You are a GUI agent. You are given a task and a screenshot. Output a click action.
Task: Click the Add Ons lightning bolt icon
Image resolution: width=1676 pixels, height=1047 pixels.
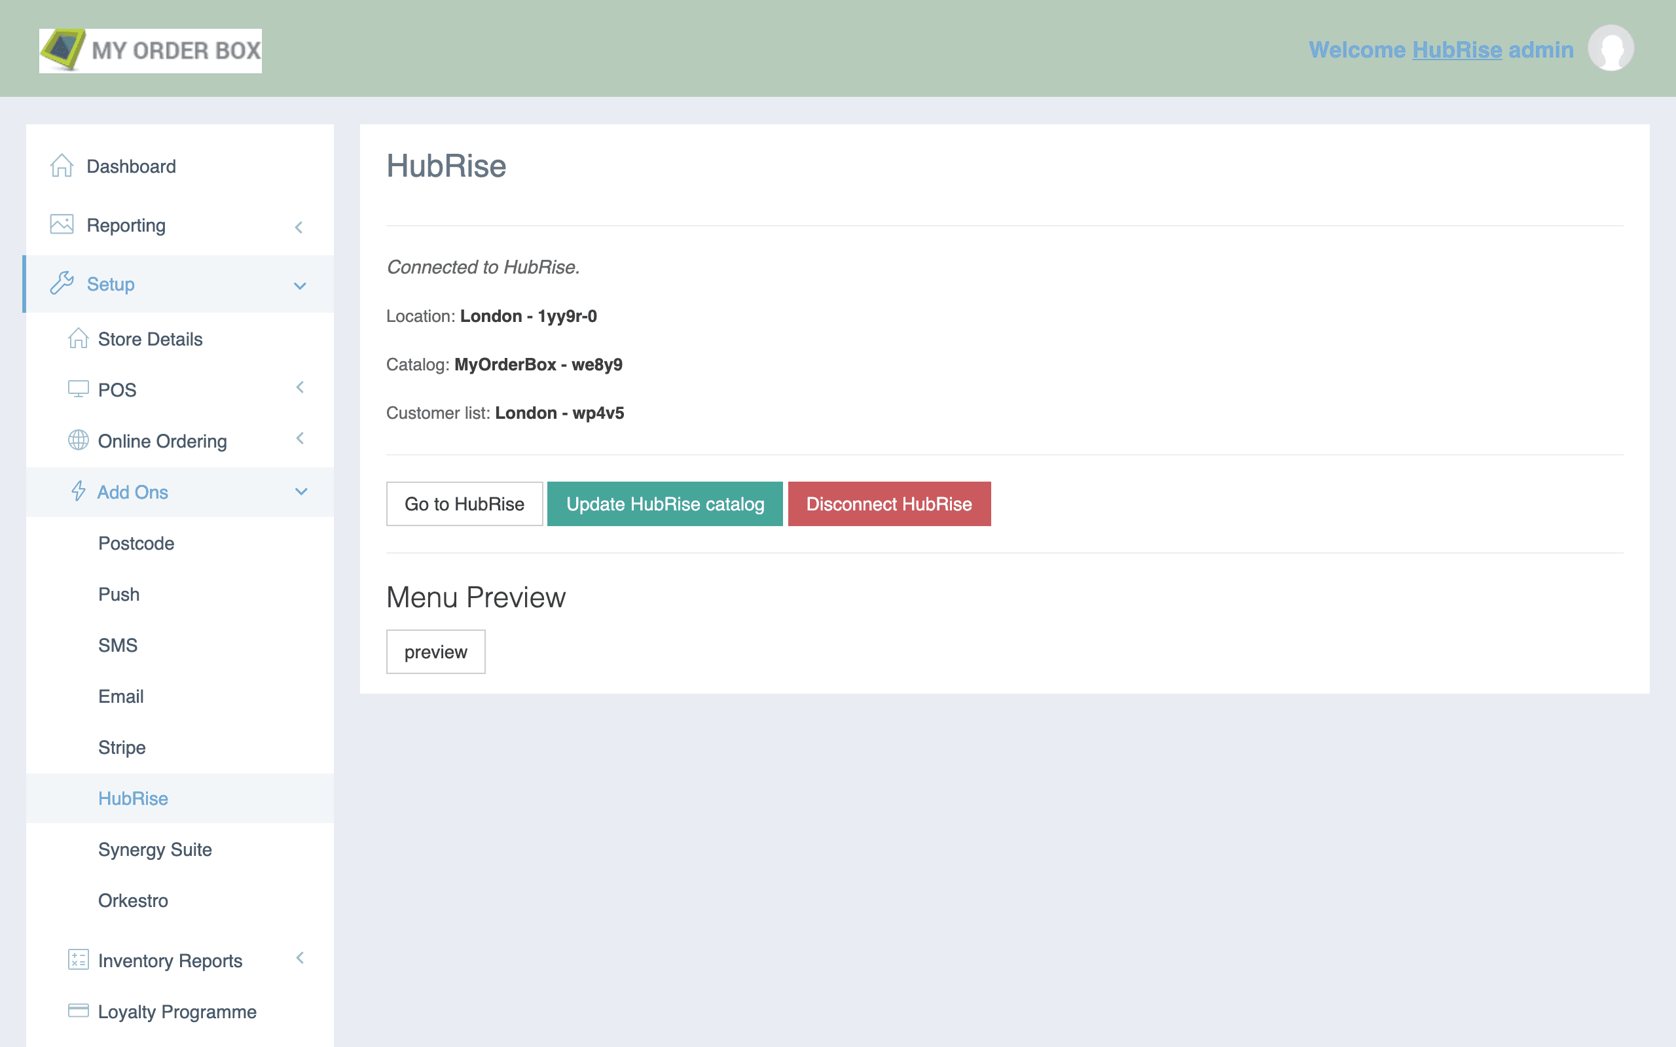coord(79,491)
